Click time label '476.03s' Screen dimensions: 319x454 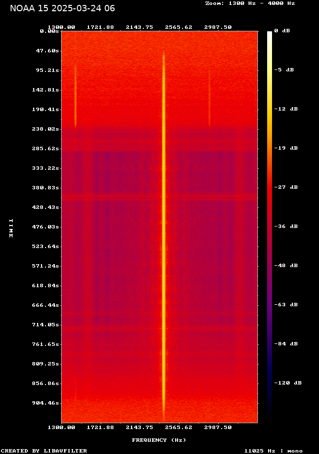coord(46,227)
